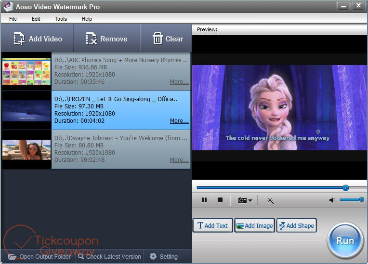Remove the selected video from list

[107, 39]
